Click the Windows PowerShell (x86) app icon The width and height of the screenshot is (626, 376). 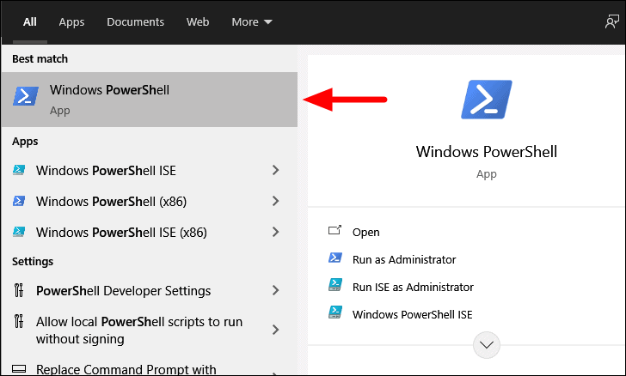[x=19, y=201]
